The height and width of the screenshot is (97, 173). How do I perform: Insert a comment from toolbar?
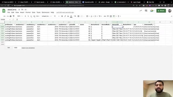point(108,16)
